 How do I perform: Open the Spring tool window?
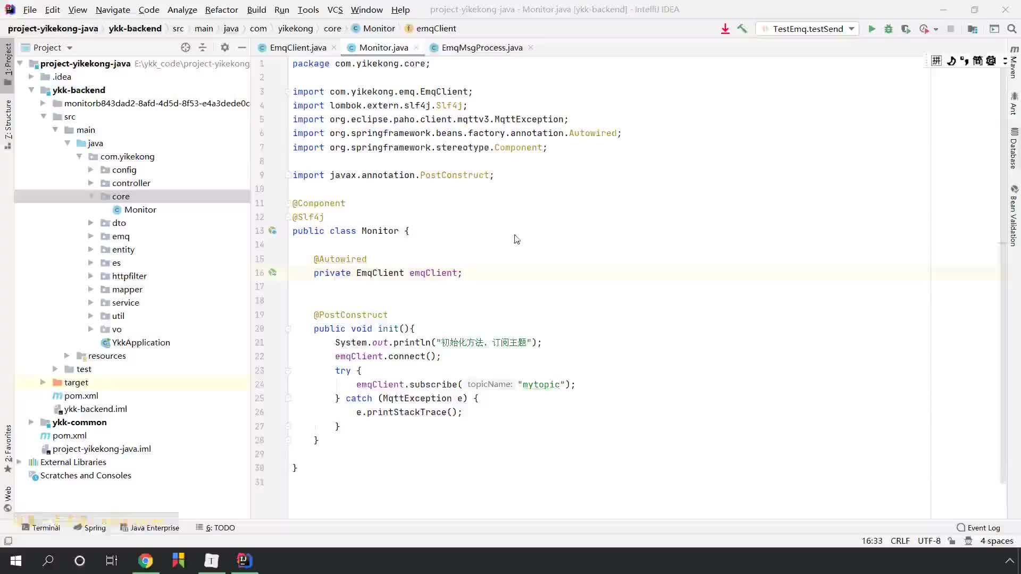click(90, 528)
